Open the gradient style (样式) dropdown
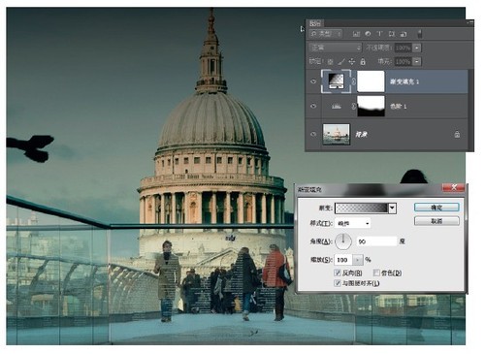Viewport: 485px width, 354px height. pos(353,223)
